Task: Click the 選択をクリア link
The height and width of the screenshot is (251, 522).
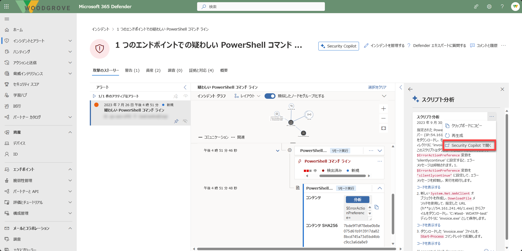Action: 377,87
